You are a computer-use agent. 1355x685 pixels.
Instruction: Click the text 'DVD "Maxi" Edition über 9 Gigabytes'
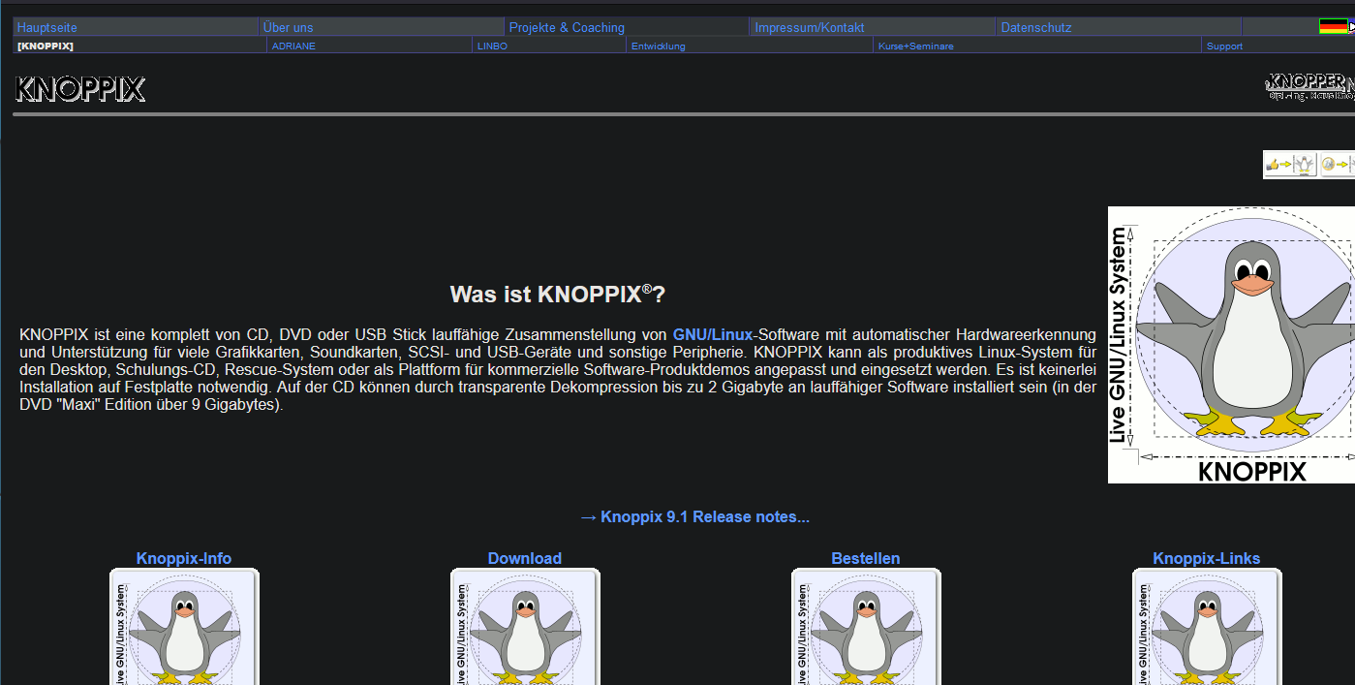149,405
